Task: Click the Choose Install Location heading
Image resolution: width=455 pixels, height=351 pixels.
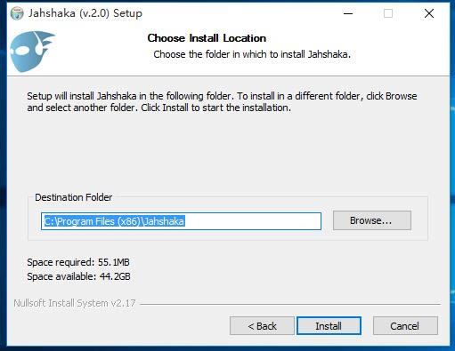Action: pos(207,38)
